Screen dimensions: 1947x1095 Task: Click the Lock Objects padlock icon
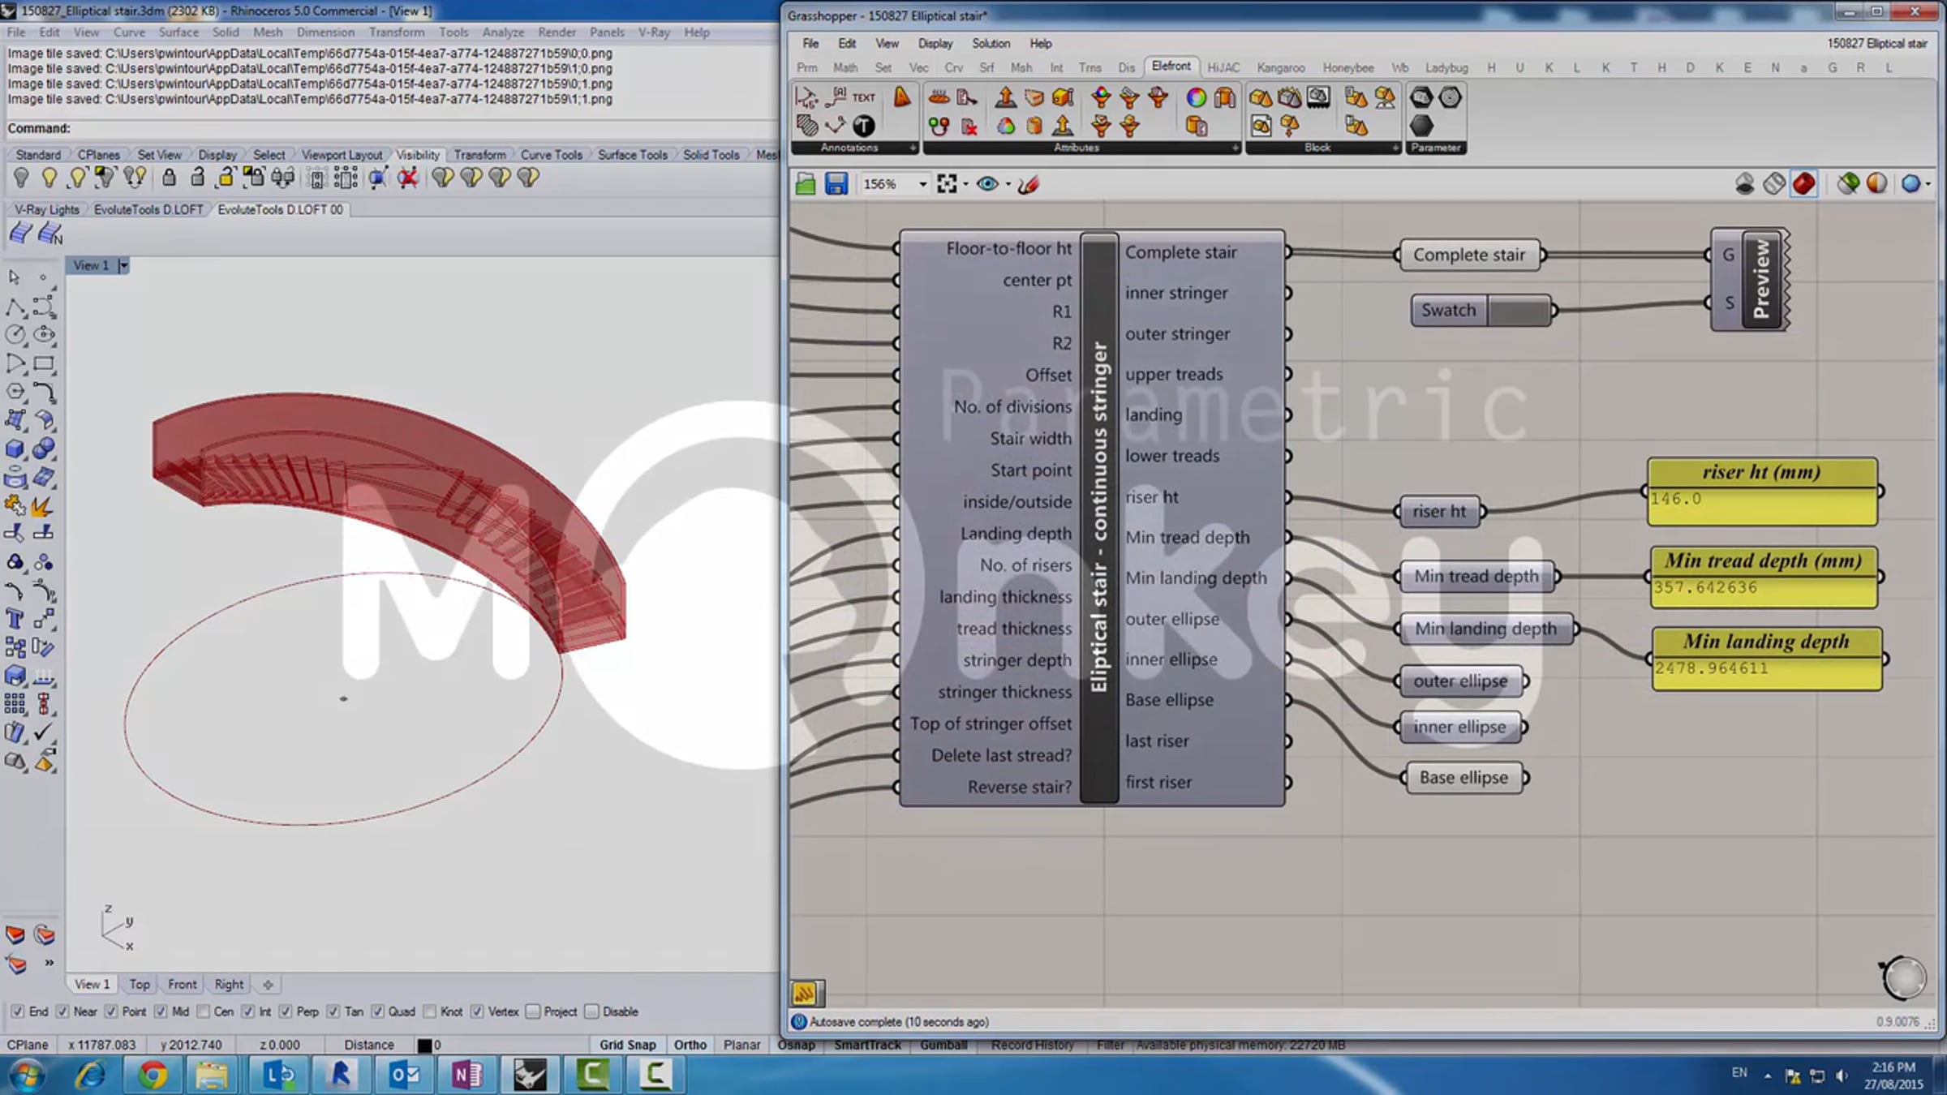[169, 178]
